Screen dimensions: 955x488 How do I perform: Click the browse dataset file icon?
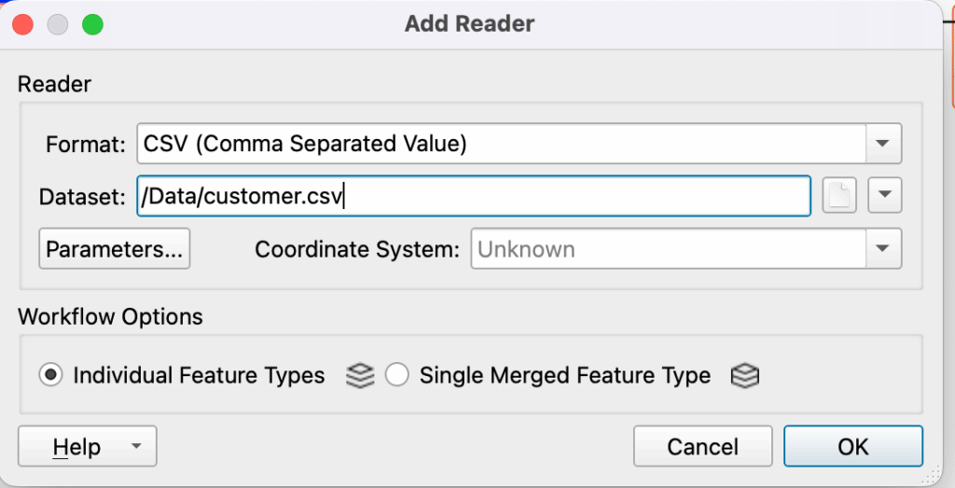point(839,197)
